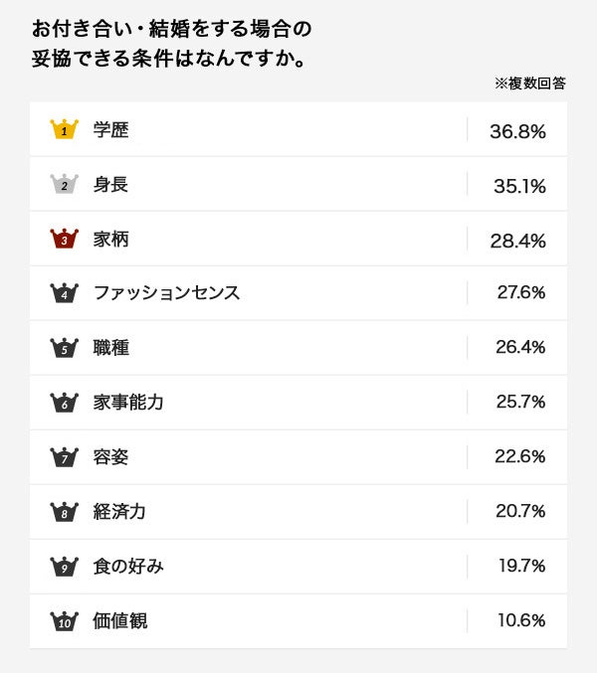
Task: Click the 20.7% value for 経済力
Action: point(519,512)
